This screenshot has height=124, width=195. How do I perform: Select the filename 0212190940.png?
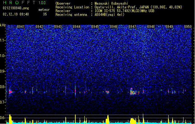pyautogui.click(x=16, y=8)
